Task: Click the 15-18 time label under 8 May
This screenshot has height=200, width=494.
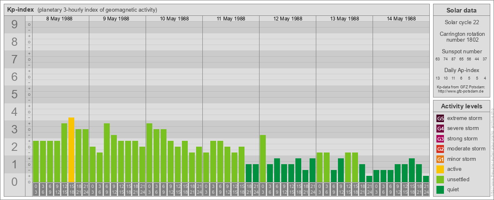Action: 71,189
